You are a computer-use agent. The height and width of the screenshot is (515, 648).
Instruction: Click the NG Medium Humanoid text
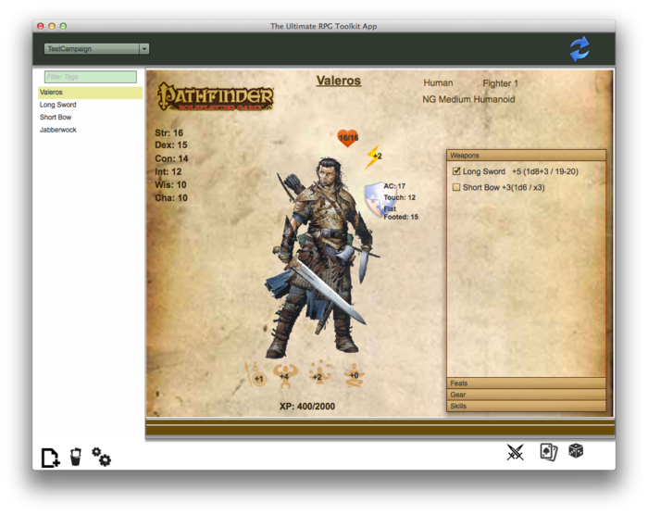tap(468, 99)
